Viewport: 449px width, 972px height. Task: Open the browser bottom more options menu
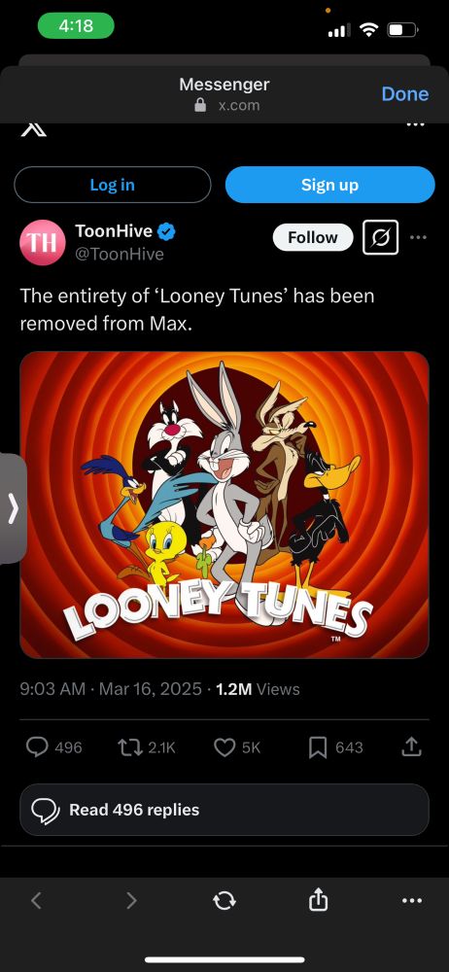(x=412, y=901)
